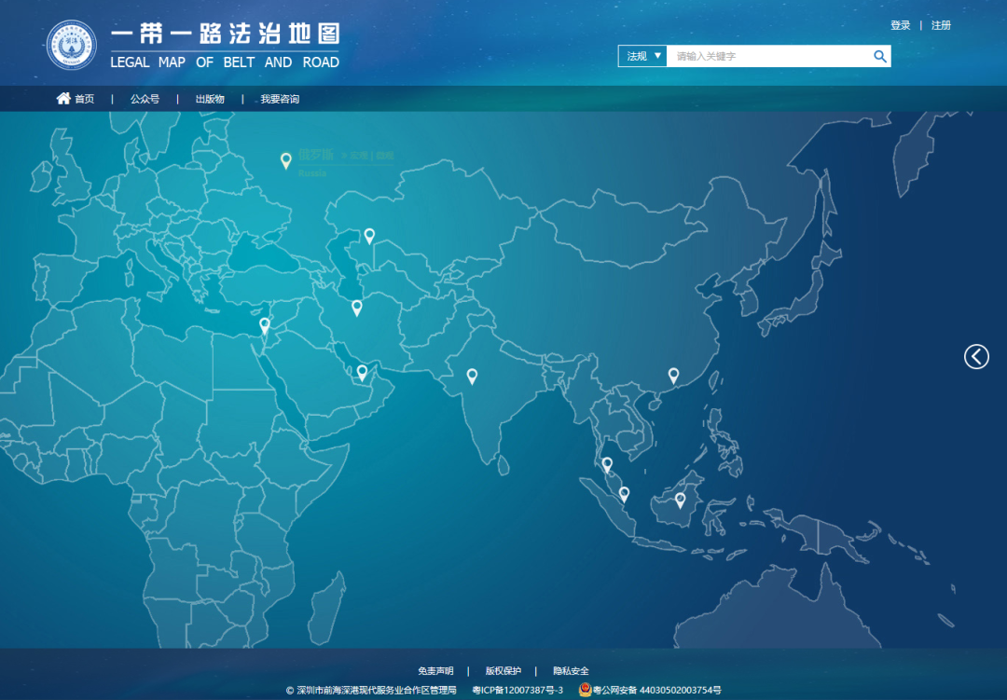Open the 出版物 nav item

[210, 99]
